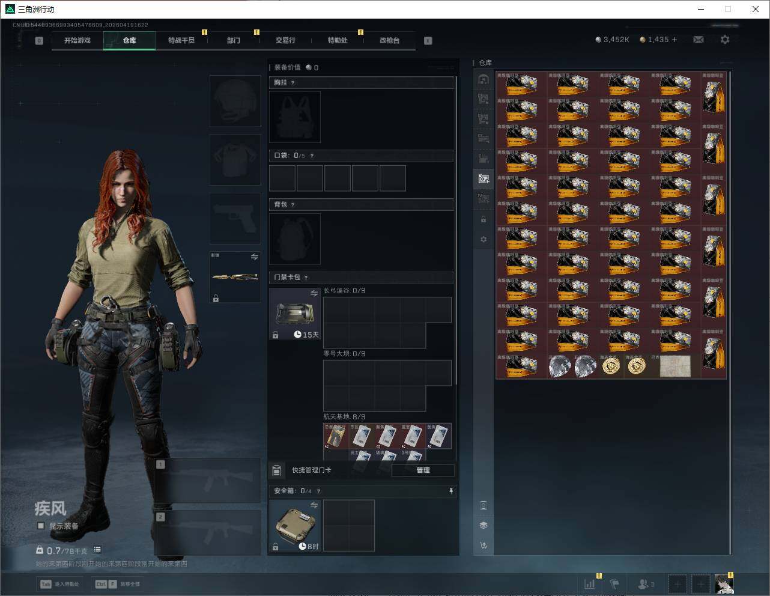Click the Tab 进入特勤处 shortcut button

coord(59,584)
